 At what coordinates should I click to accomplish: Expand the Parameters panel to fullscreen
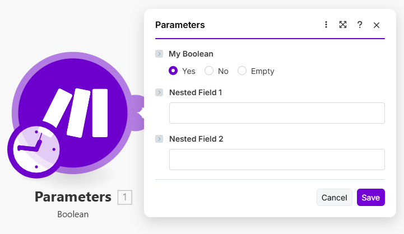pos(343,25)
